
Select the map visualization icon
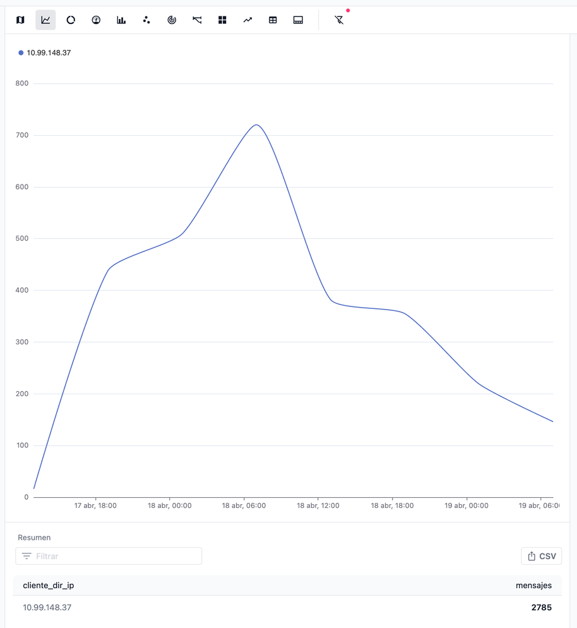20,20
